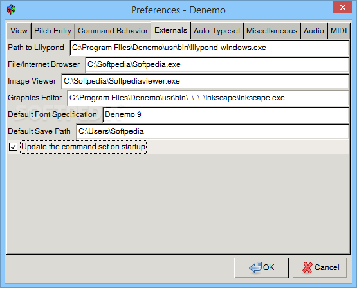Switch to the View tab
Viewport: 357px width, 288px height.
click(19, 31)
